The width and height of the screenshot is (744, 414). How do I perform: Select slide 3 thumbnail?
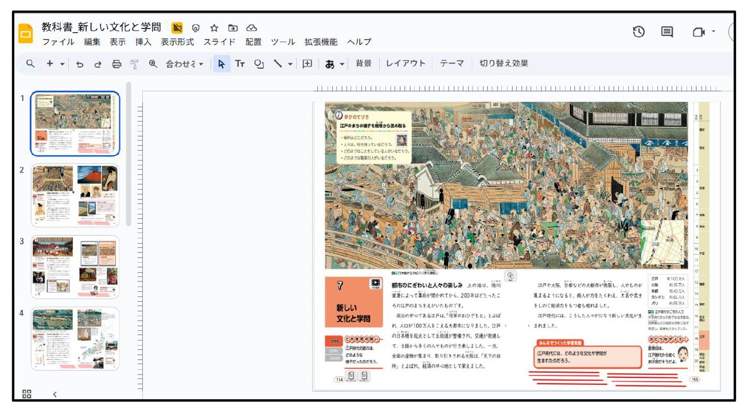coord(75,267)
